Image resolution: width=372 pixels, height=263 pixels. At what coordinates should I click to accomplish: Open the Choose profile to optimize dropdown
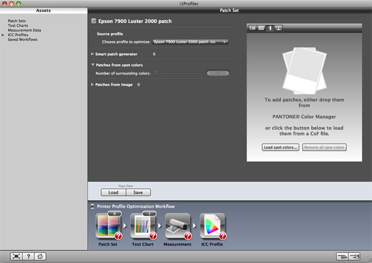pyautogui.click(x=190, y=42)
